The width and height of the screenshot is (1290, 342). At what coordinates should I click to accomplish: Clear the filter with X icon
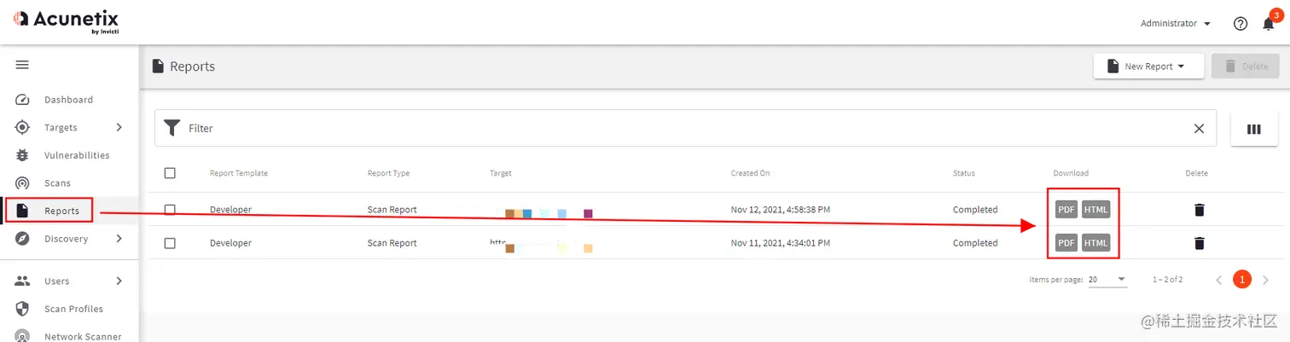point(1199,128)
